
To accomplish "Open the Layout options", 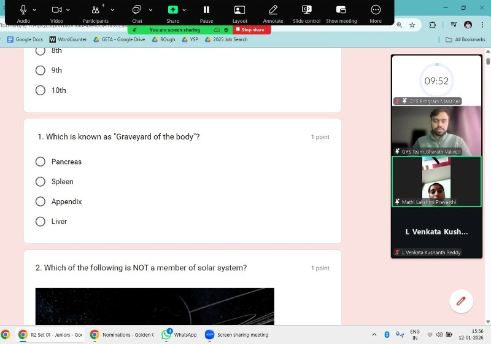I will click(239, 11).
